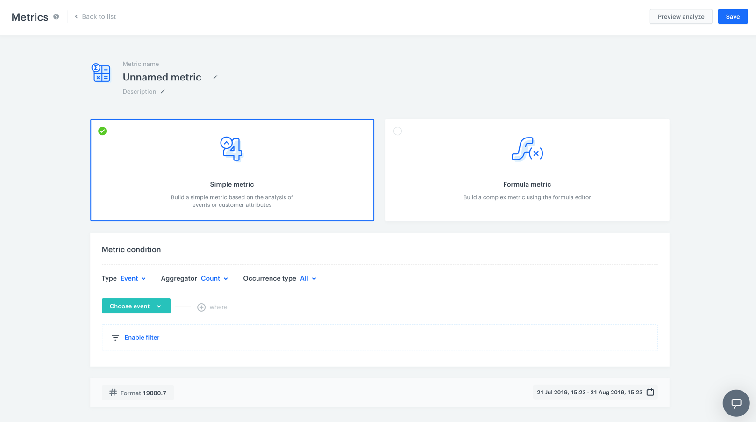Click the plus icon beside where
This screenshot has width=756, height=422.
[x=201, y=307]
